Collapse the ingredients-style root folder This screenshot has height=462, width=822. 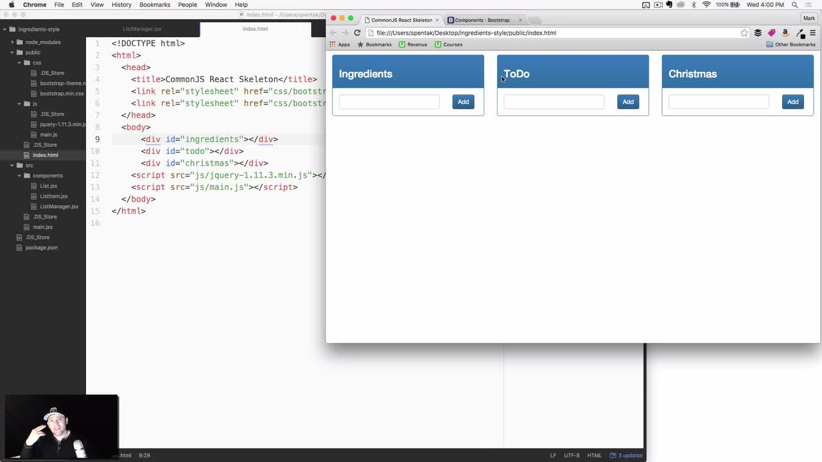pos(4,29)
